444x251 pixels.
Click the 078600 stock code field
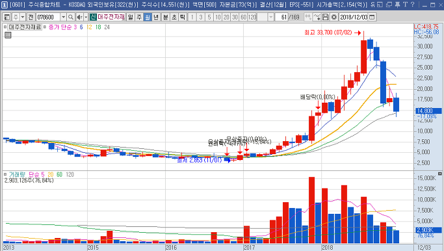[x=48, y=18]
